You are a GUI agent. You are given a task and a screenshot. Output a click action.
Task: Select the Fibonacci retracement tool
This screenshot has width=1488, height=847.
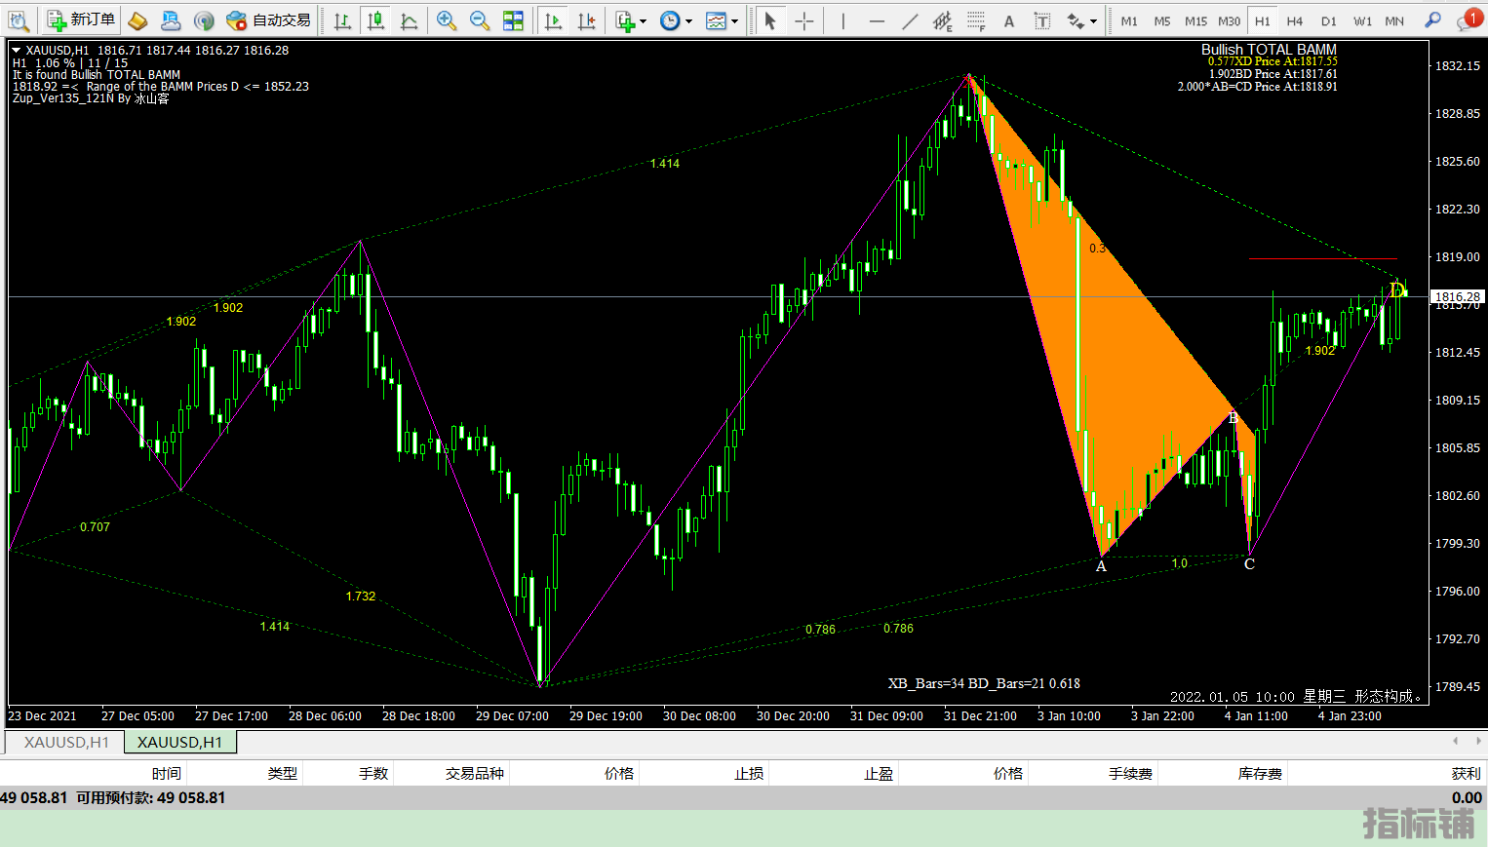point(976,20)
